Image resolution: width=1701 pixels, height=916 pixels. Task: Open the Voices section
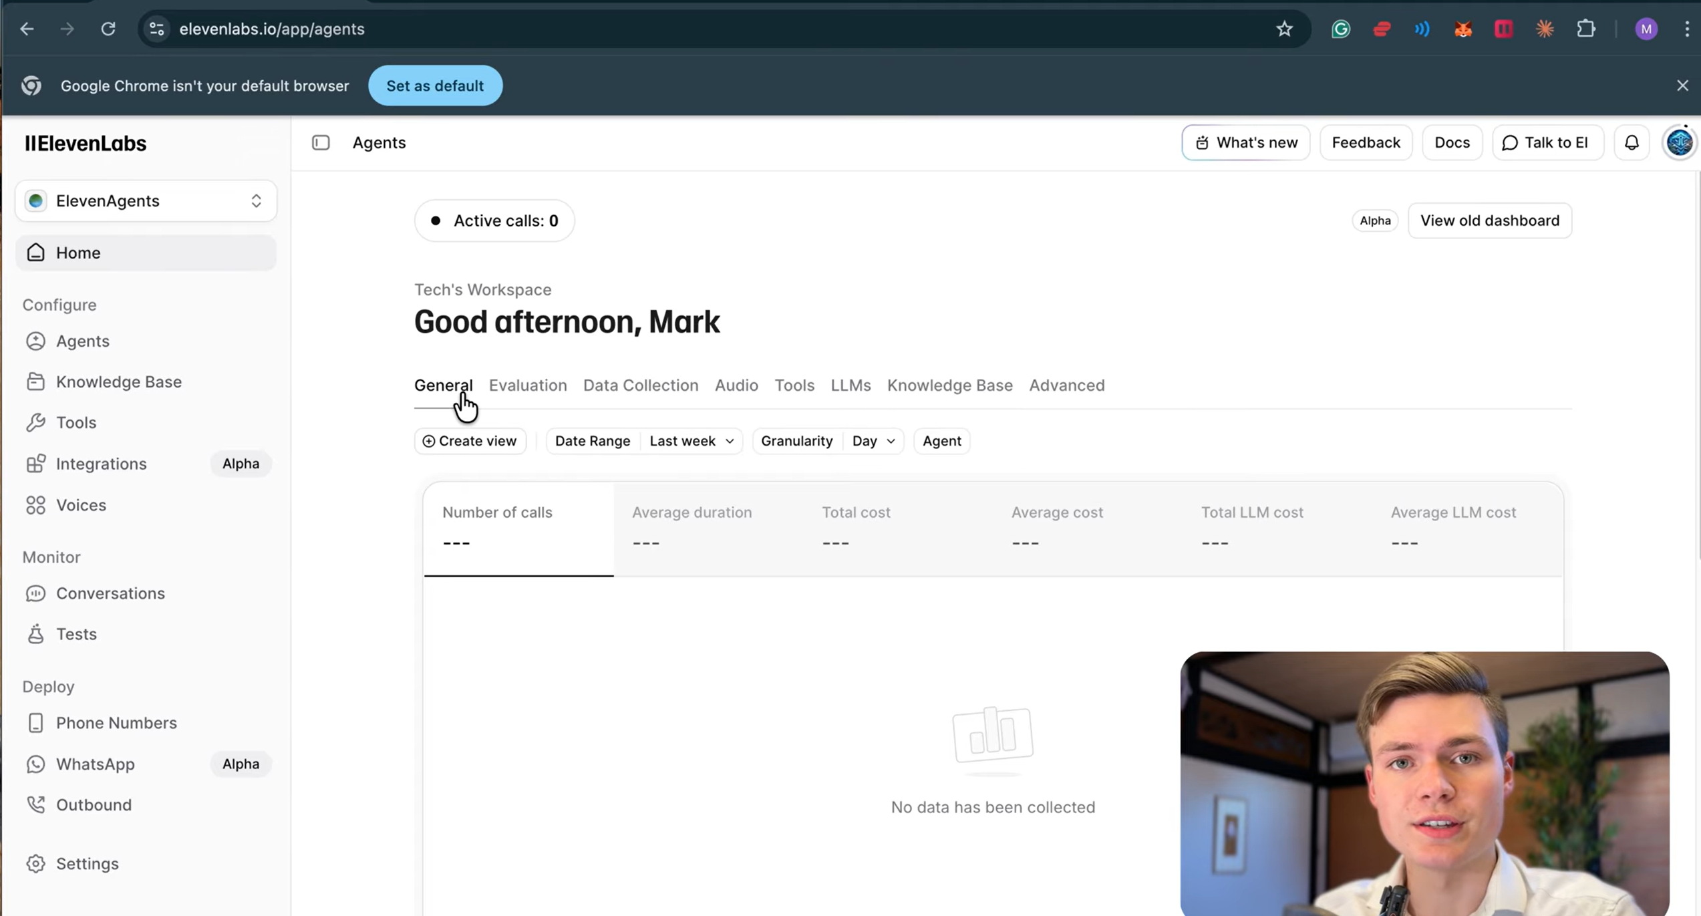[x=81, y=505]
